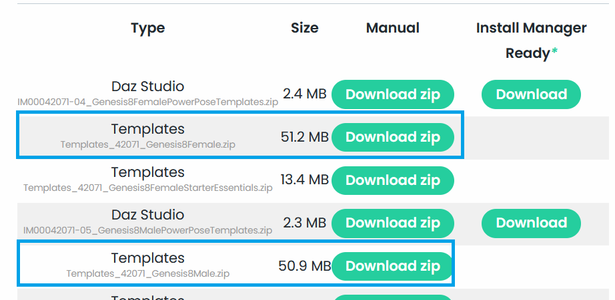Click the Manual column header

point(393,28)
